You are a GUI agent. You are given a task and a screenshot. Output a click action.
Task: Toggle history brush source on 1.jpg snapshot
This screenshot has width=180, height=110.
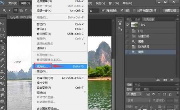(127, 25)
